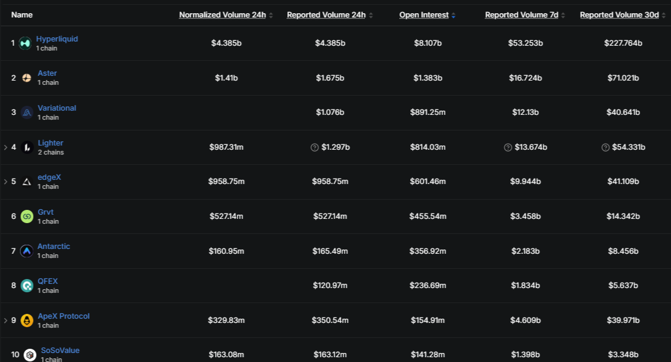
Task: Click the sort arrows next to Open Interest
Action: (x=454, y=16)
